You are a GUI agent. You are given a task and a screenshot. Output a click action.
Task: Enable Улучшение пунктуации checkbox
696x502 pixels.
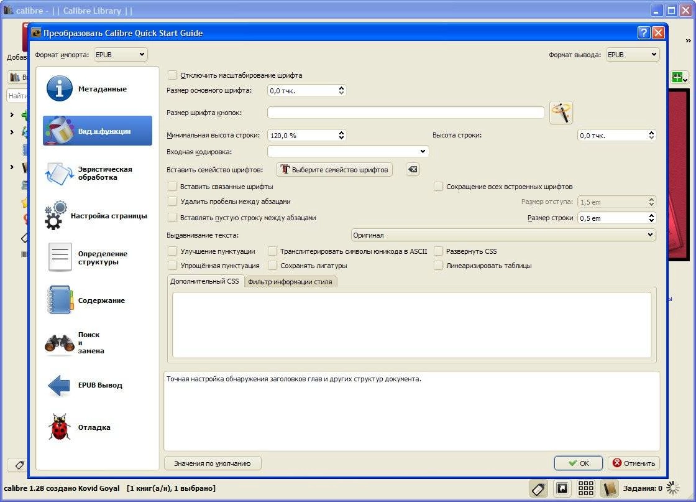pos(172,251)
